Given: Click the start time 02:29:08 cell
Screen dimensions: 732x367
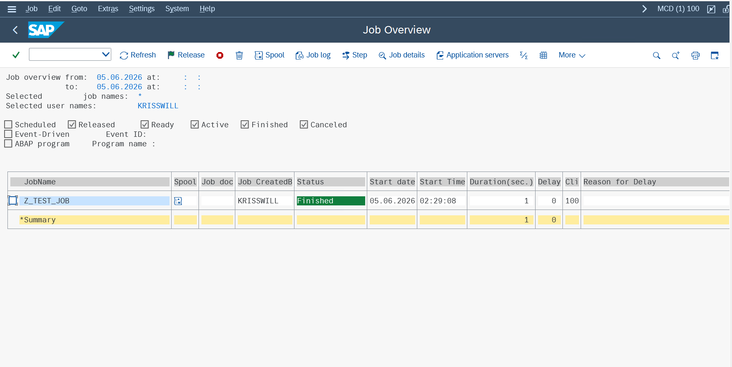Looking at the screenshot, I should (442, 201).
